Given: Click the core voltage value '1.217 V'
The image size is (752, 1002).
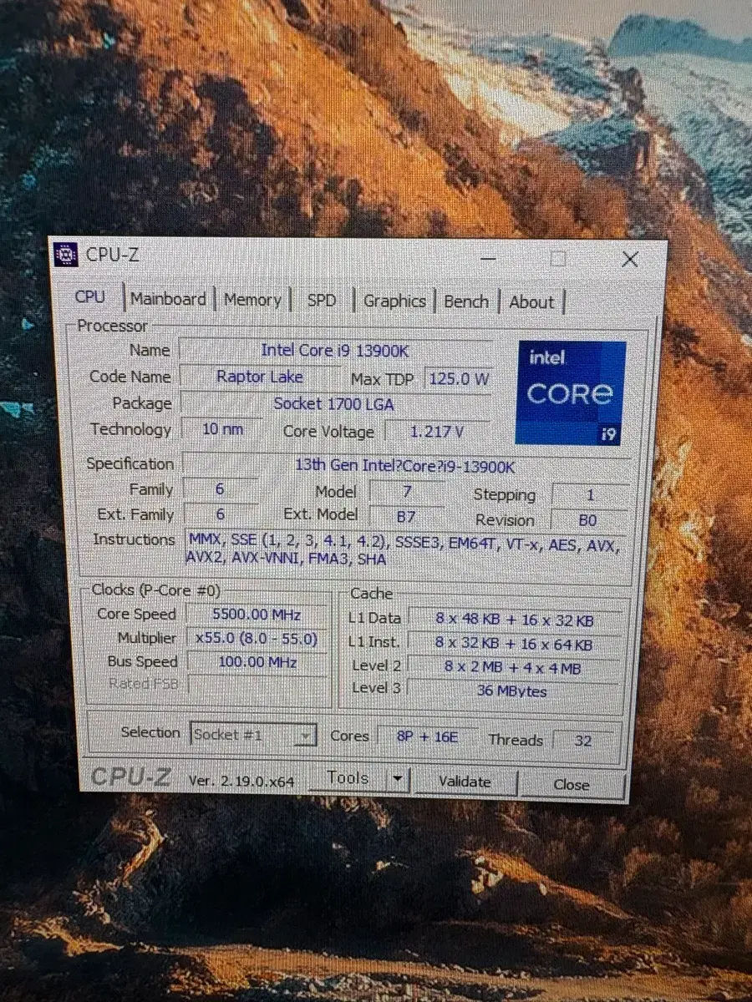Looking at the screenshot, I should pyautogui.click(x=437, y=432).
